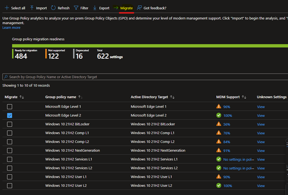Click Not supported 122 value

click(x=54, y=56)
